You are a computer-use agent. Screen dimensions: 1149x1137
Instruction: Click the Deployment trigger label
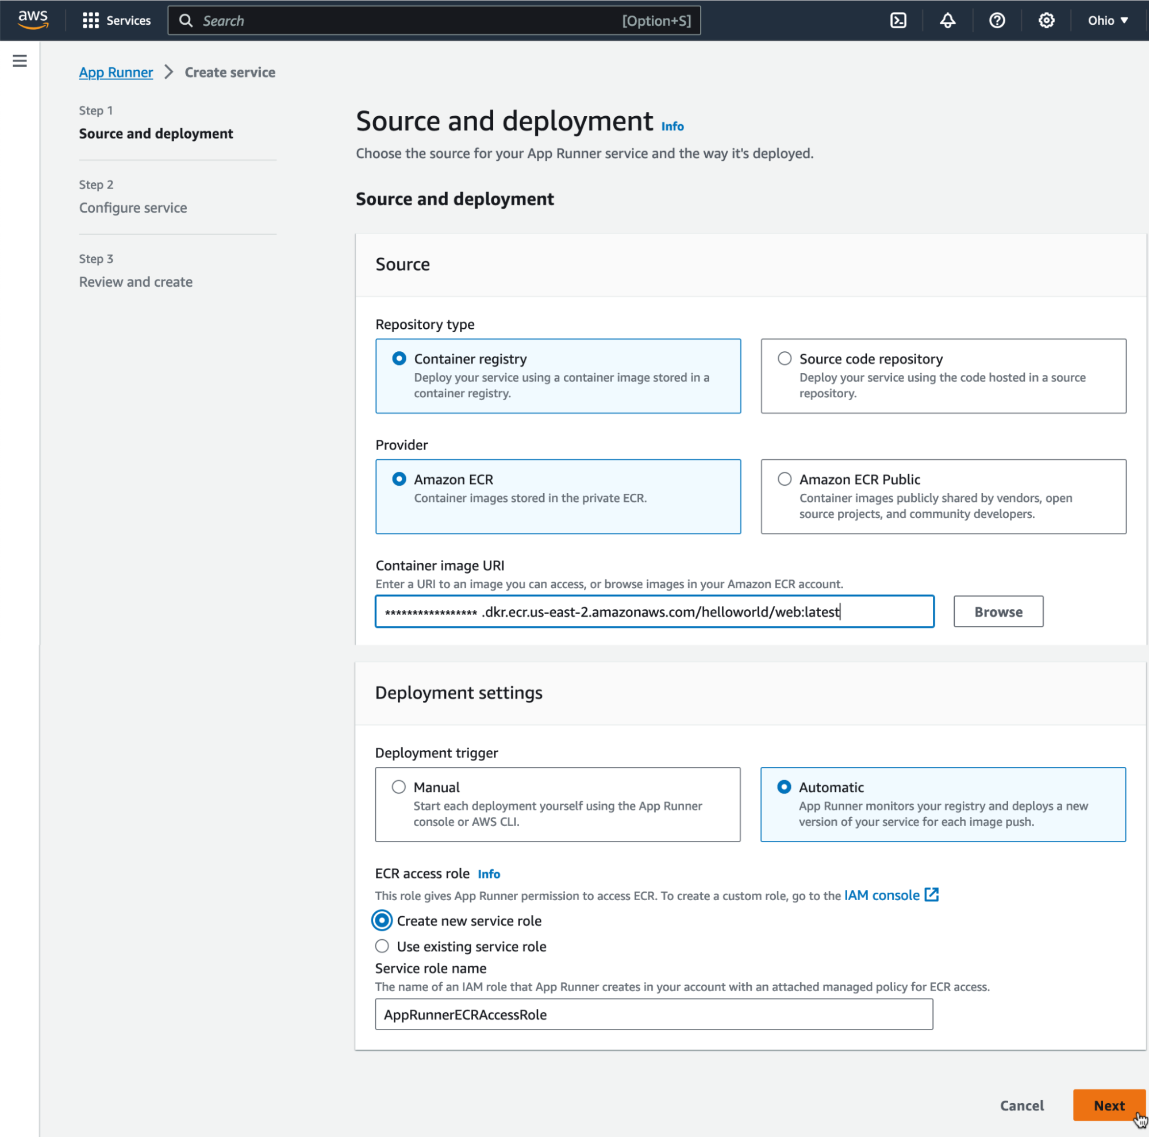(x=436, y=752)
